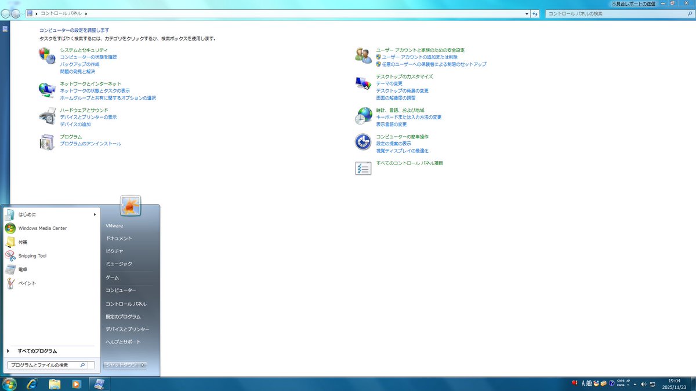Select コンピューター in the Start menu
Viewport: 696px width, 391px height.
point(121,290)
